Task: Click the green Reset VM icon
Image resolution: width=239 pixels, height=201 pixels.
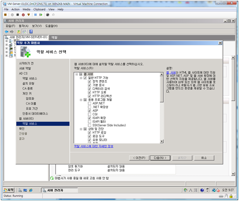Action: 41,15
